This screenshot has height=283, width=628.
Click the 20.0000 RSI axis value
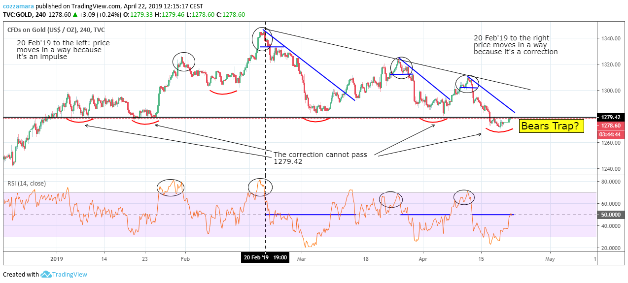point(610,248)
